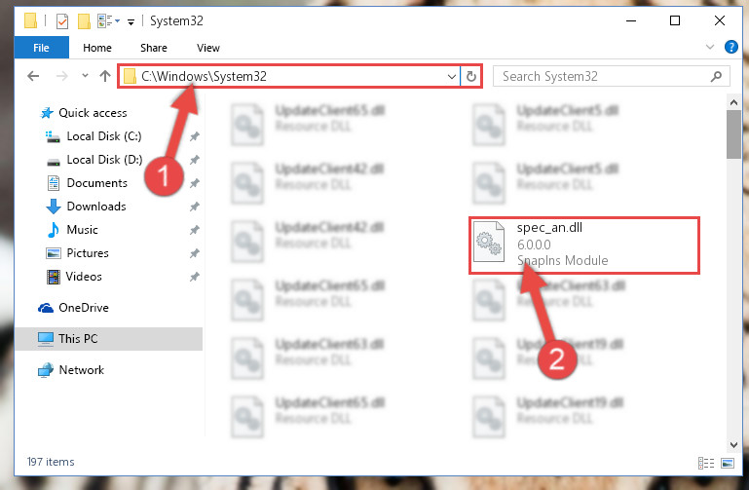Select the spec_an.dll file
Screen dimensions: 749x490
pos(583,245)
